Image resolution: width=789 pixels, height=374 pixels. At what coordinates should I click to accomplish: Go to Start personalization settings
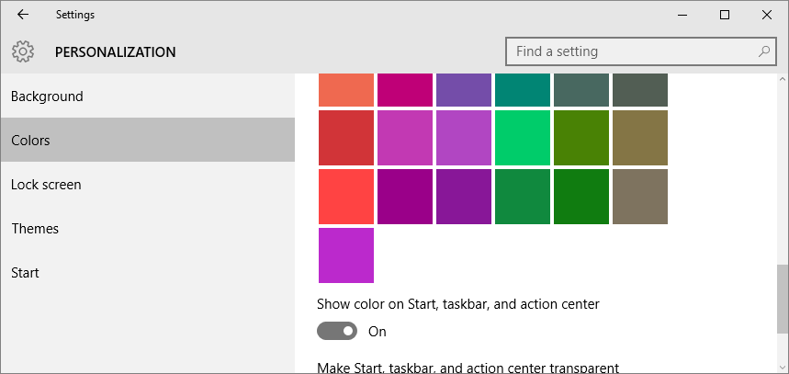point(25,273)
